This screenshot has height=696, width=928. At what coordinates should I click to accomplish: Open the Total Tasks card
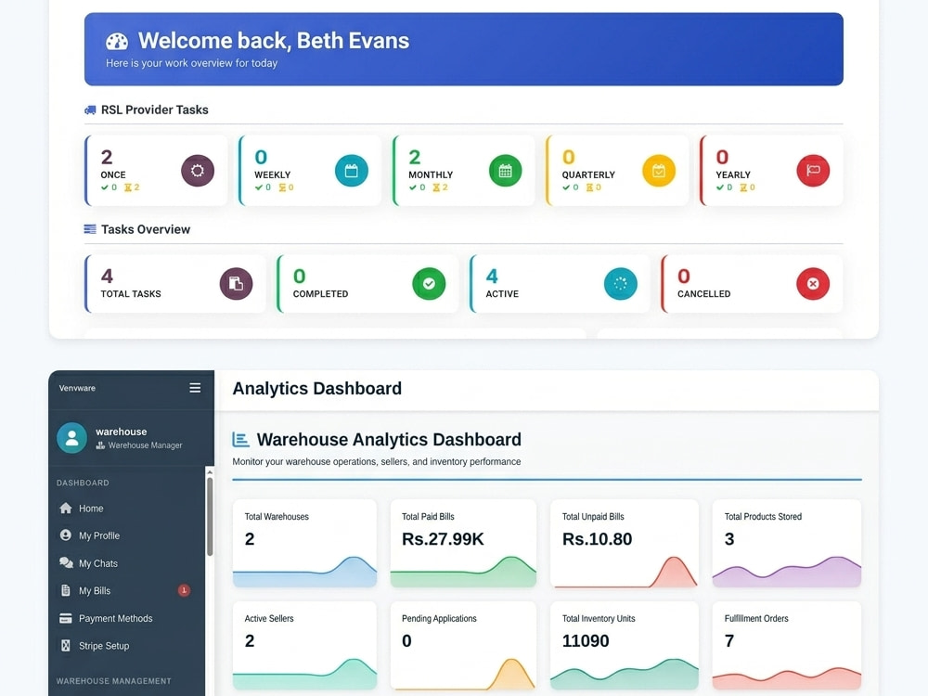click(x=175, y=284)
